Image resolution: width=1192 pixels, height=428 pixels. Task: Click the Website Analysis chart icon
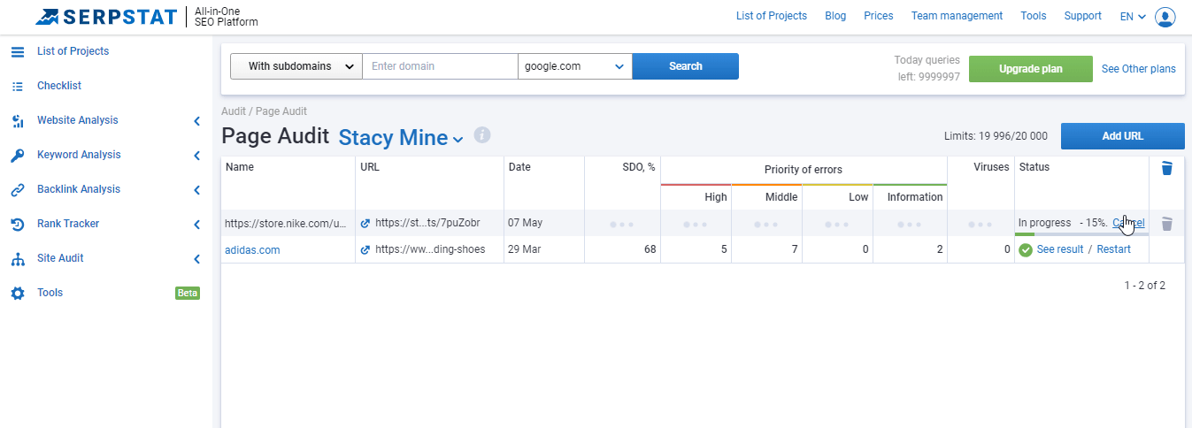(18, 120)
